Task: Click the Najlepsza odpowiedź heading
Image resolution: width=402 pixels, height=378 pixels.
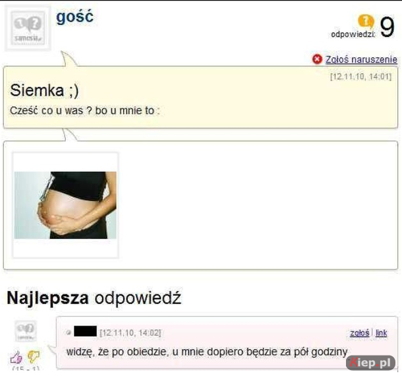Action: pyautogui.click(x=94, y=298)
